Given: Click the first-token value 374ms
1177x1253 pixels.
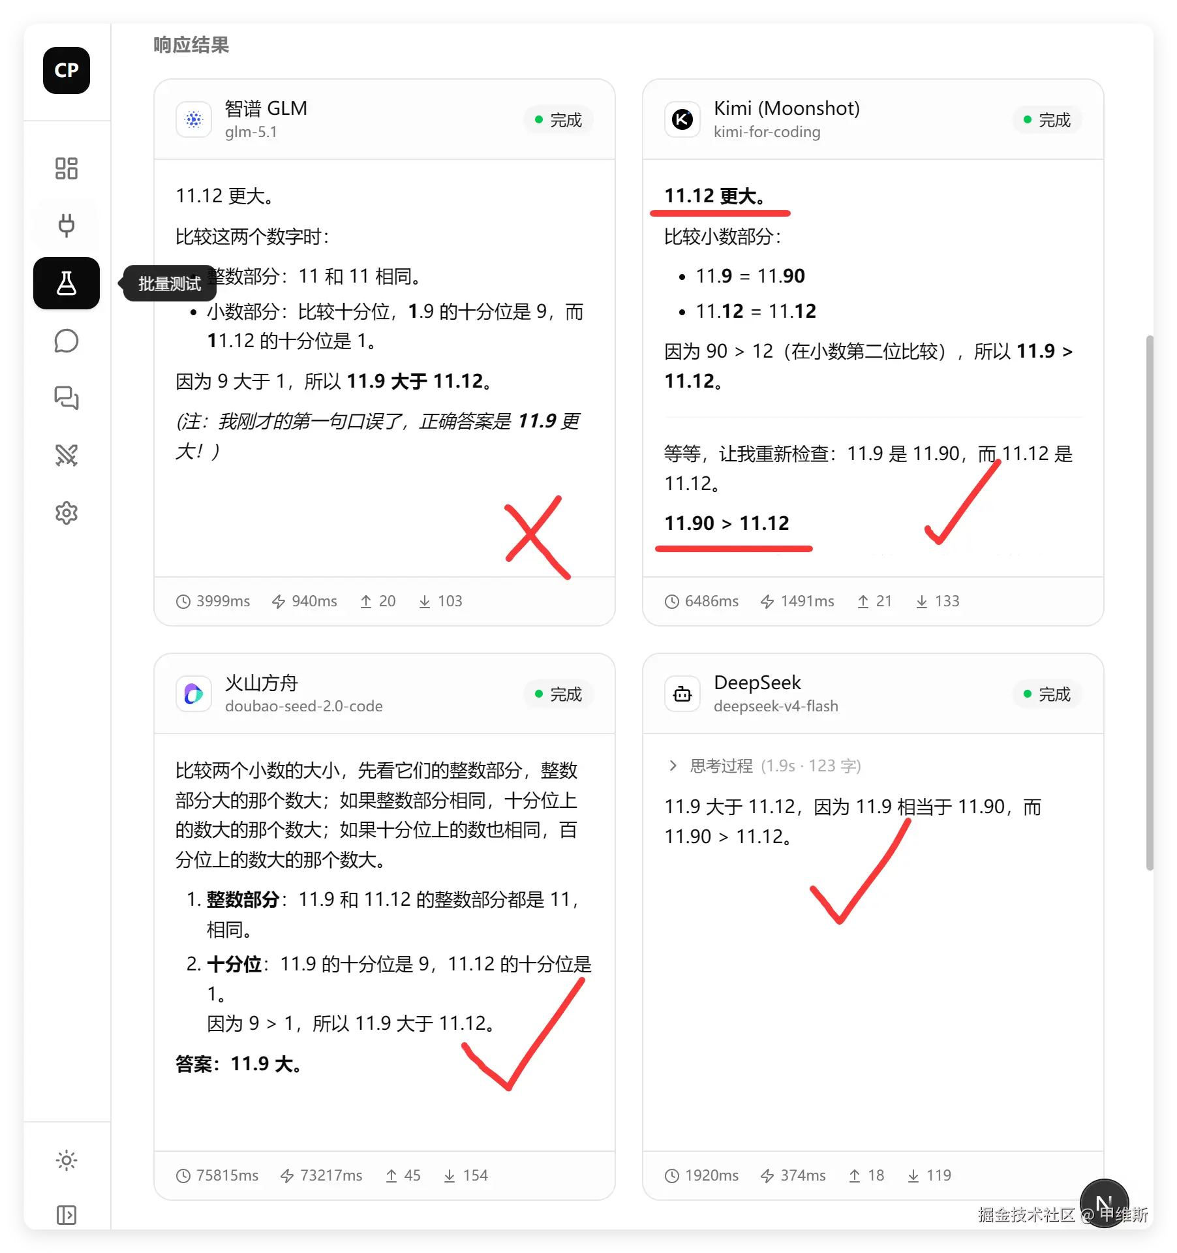Looking at the screenshot, I should click(803, 1176).
